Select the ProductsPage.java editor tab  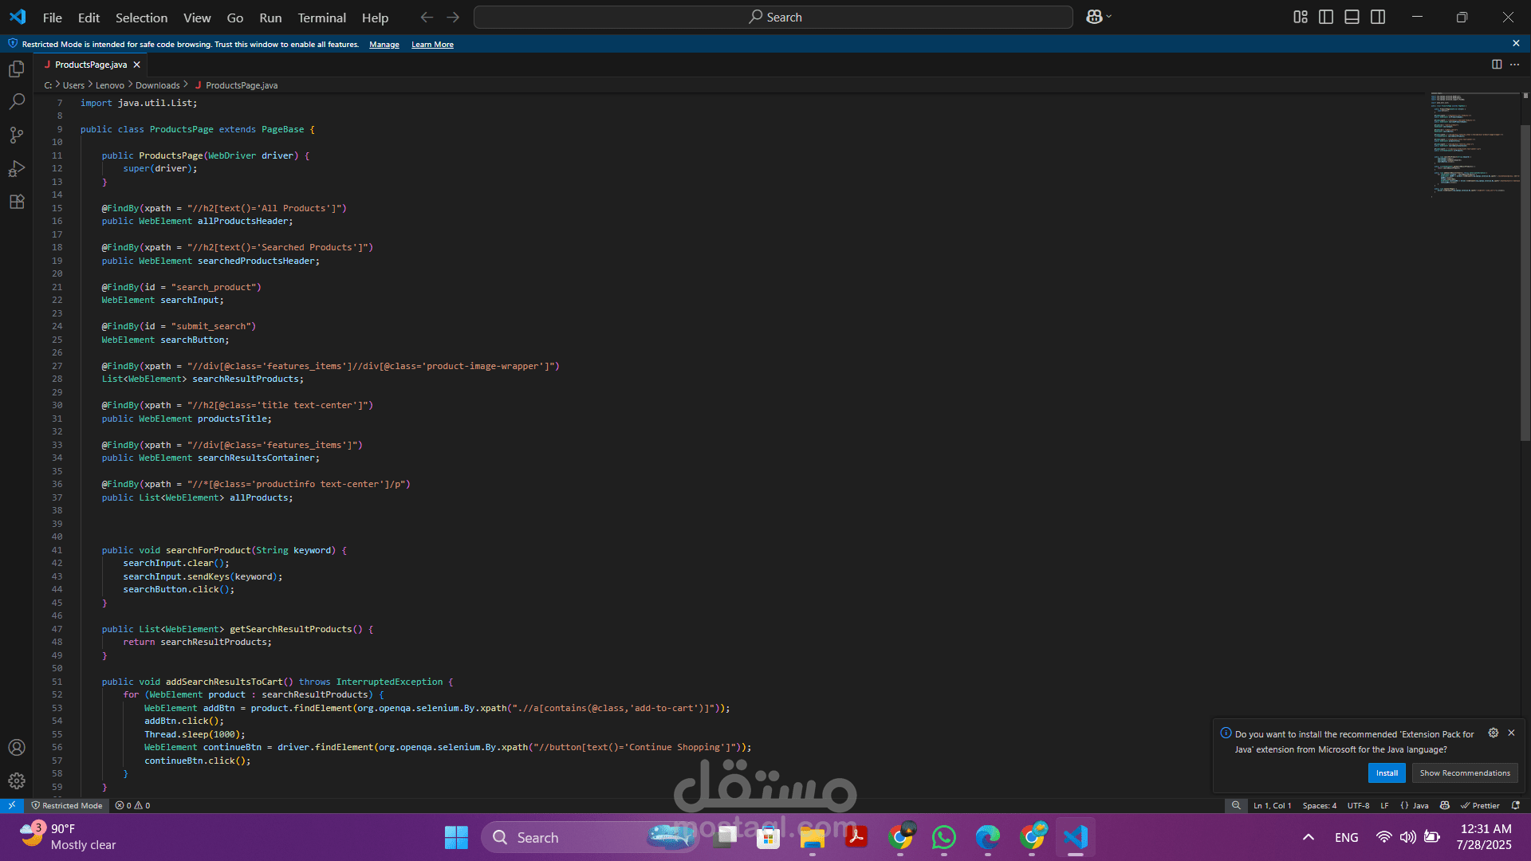pos(90,65)
